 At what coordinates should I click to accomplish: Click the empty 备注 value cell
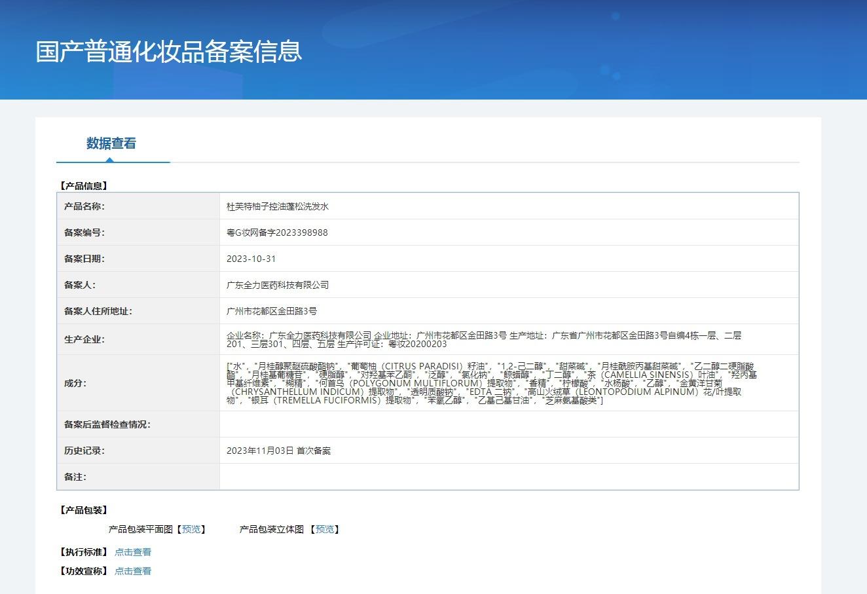(x=509, y=477)
